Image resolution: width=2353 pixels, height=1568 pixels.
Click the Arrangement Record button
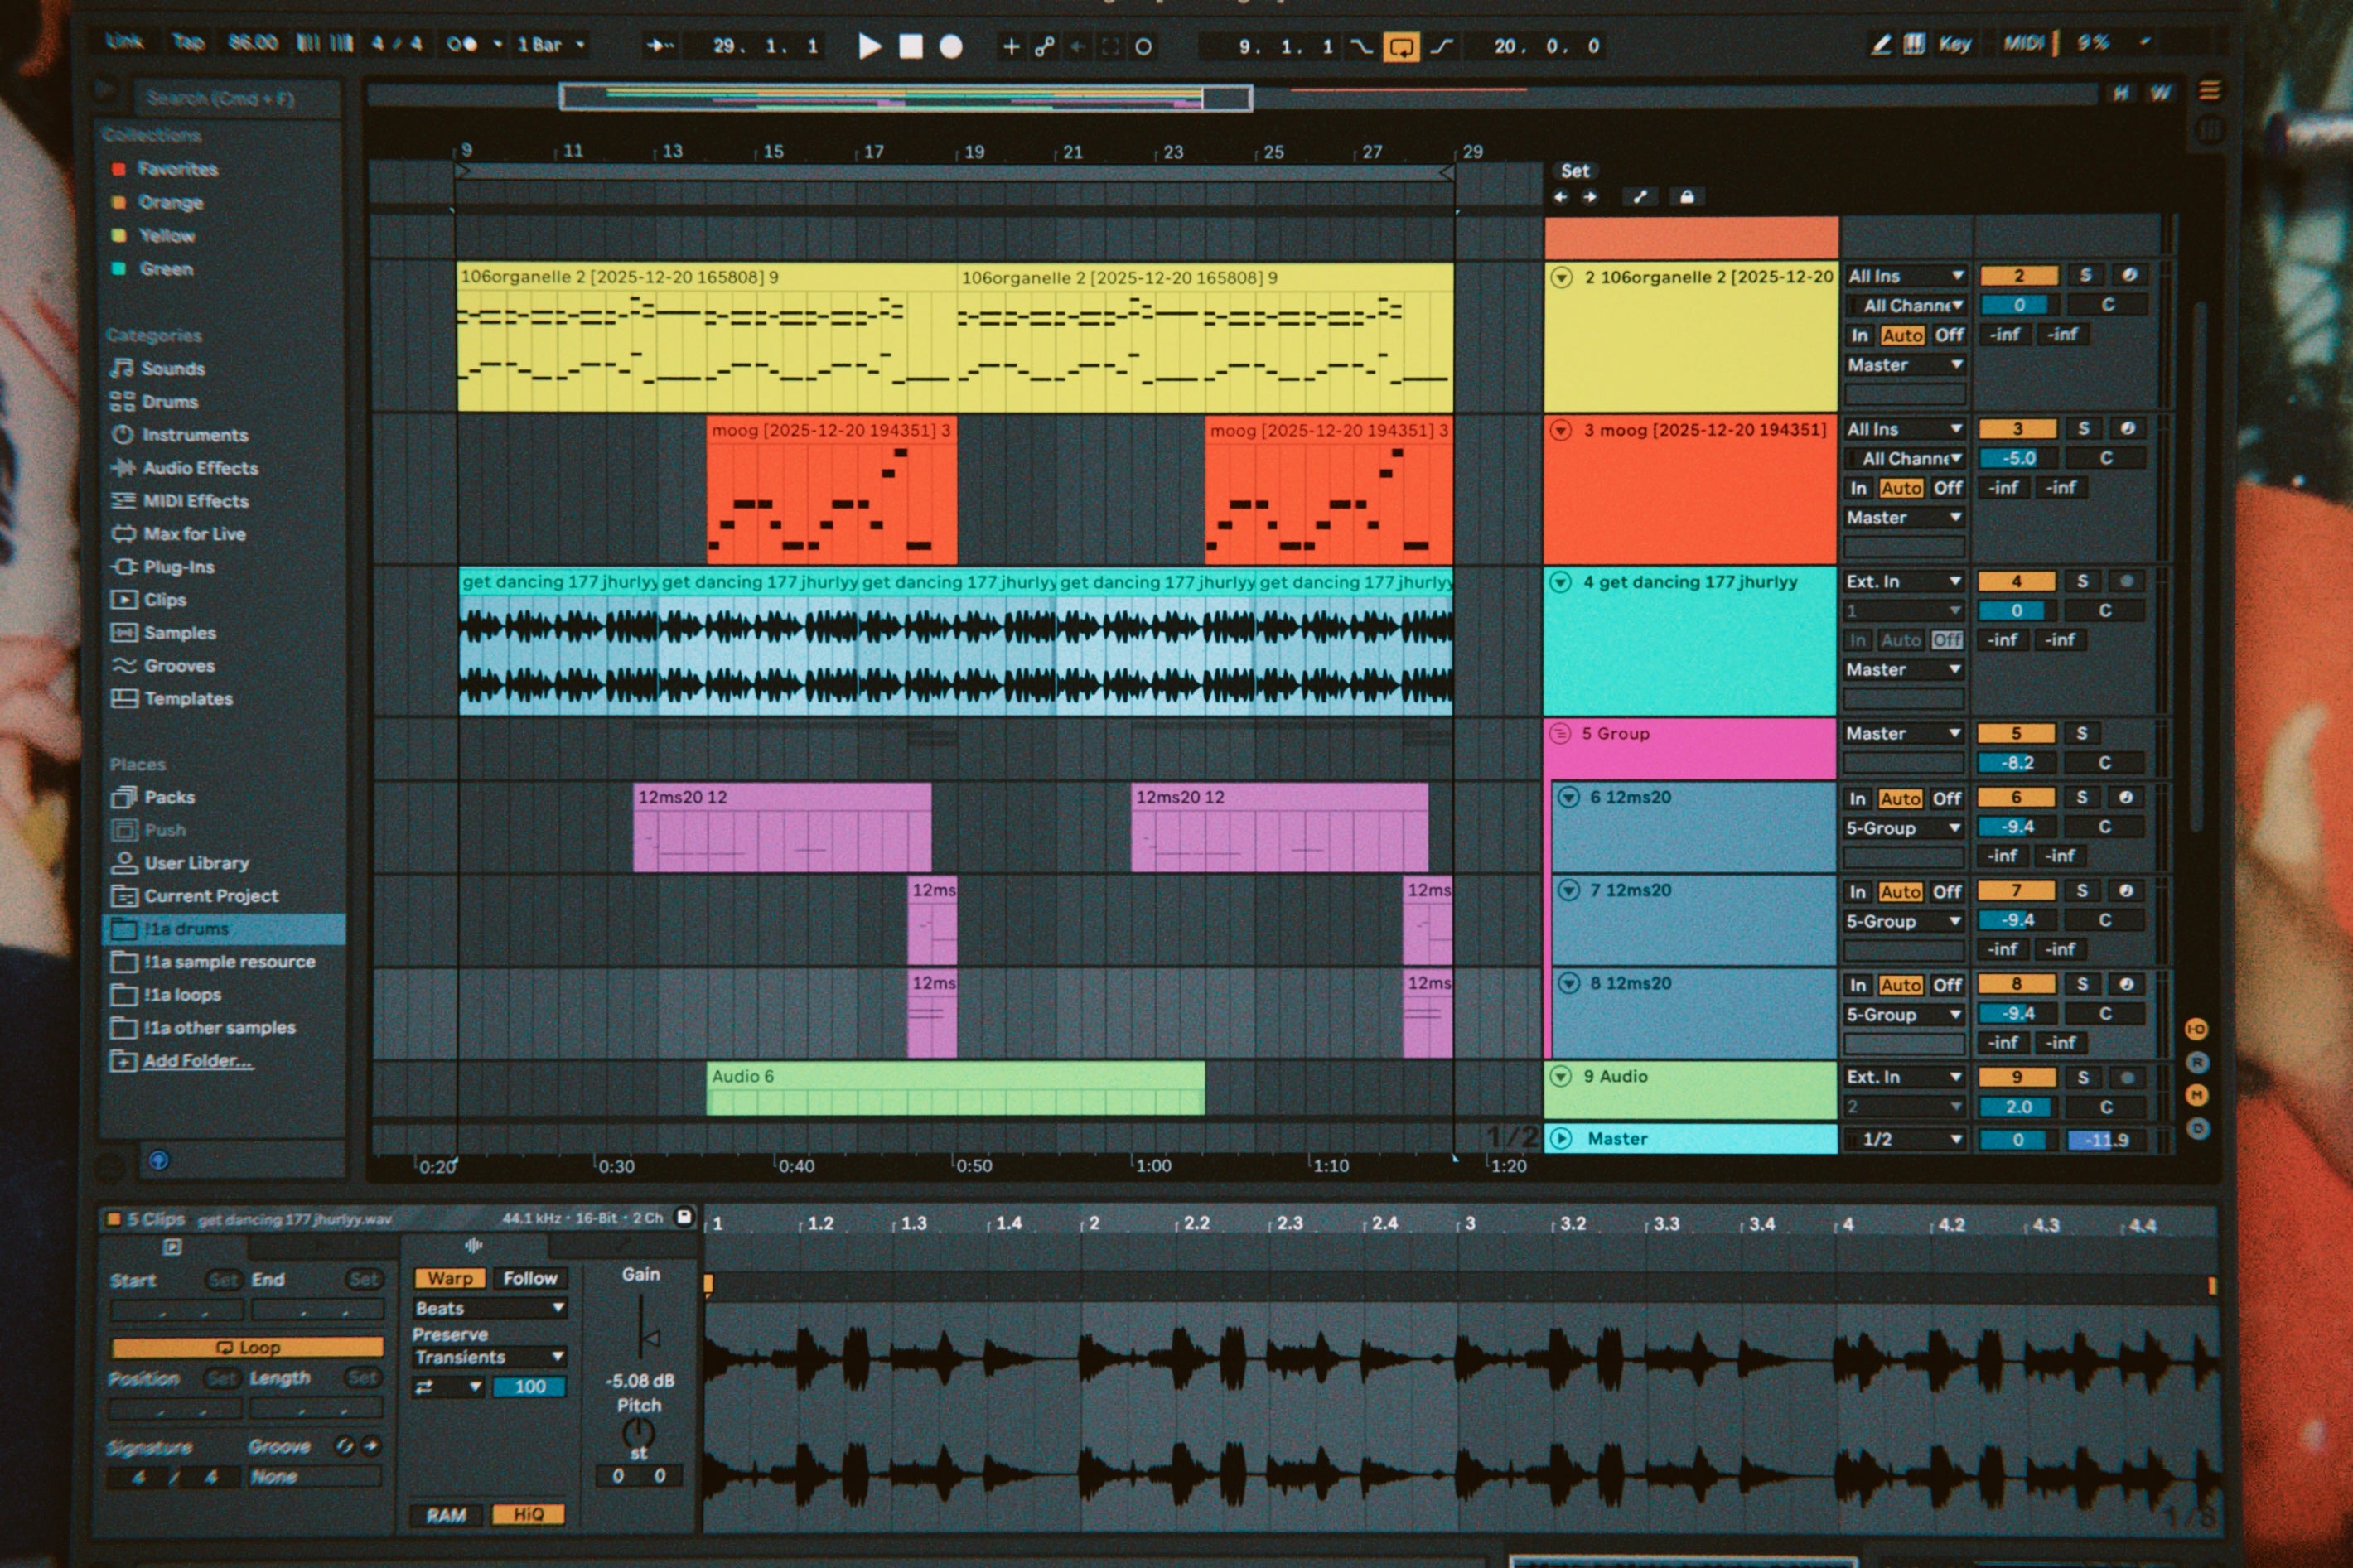(x=951, y=46)
